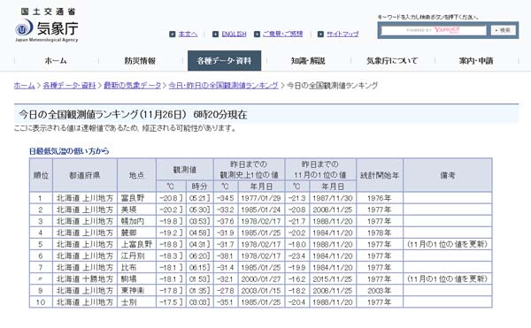Follow the 今日・昨日の全国観測値ランキング breadcrumb link

(224, 86)
